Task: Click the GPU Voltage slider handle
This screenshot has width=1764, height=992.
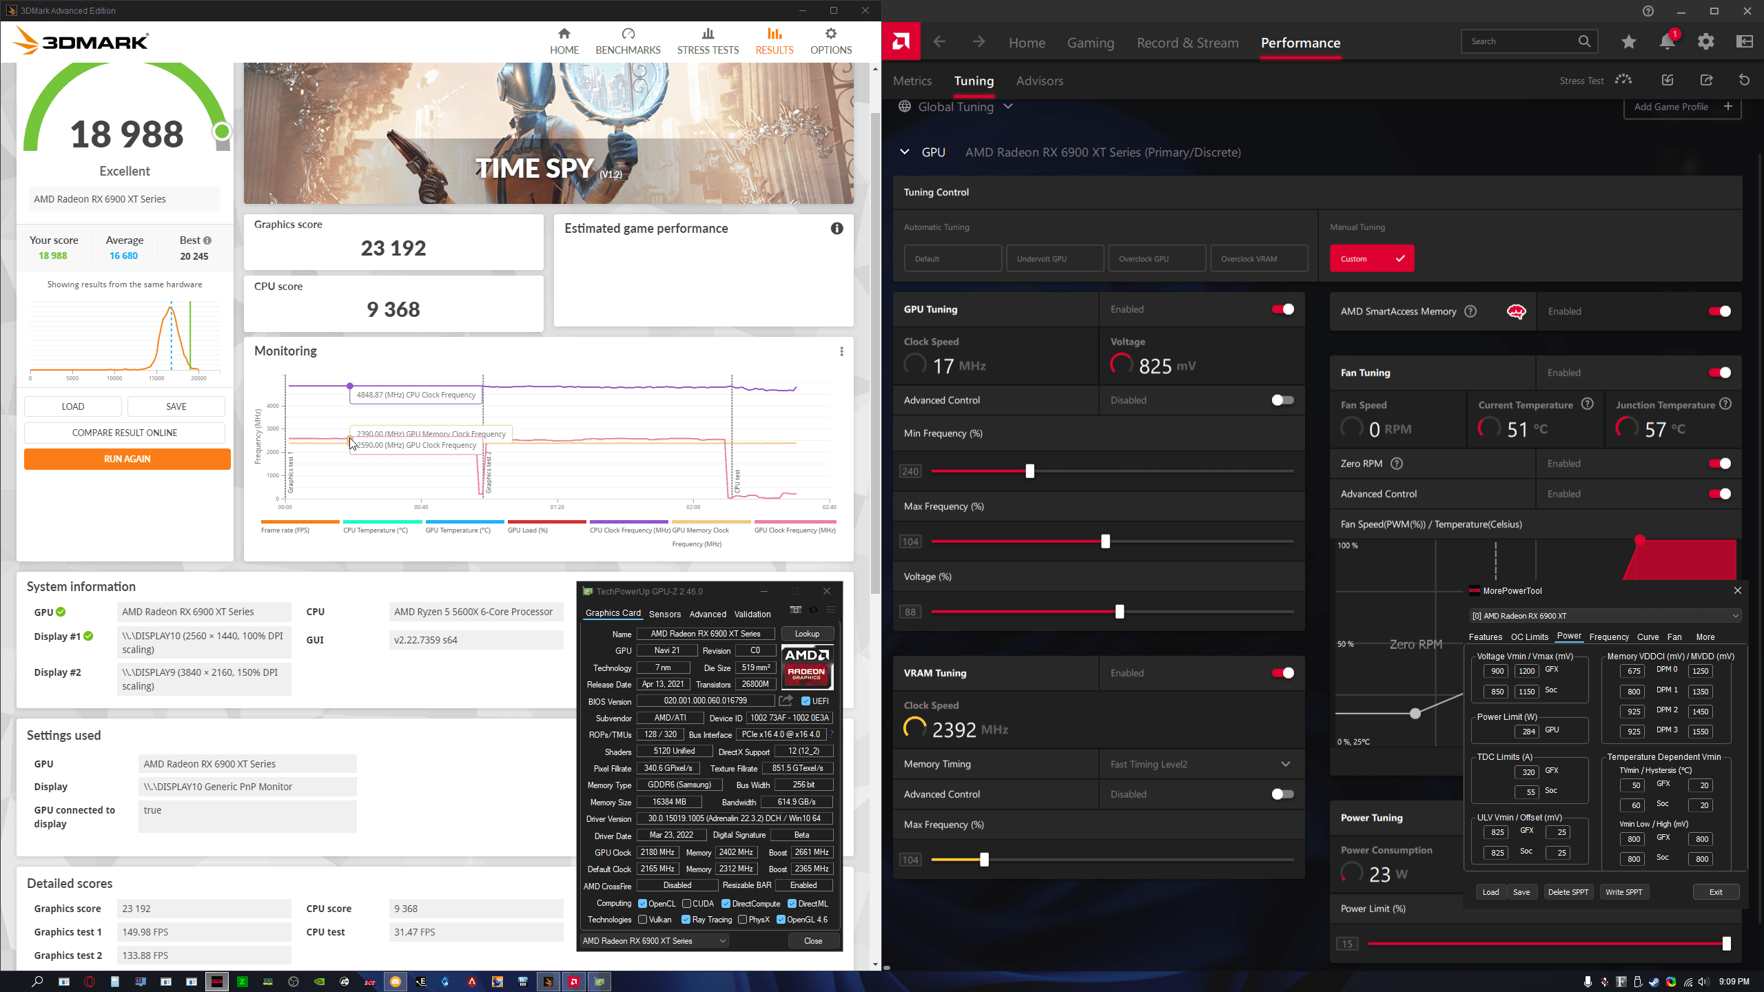Action: click(x=1119, y=612)
